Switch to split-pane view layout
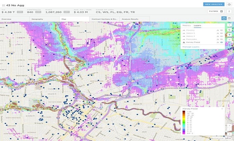Image resolution: width=234 pixels, height=141 pixels. [x=229, y=18]
